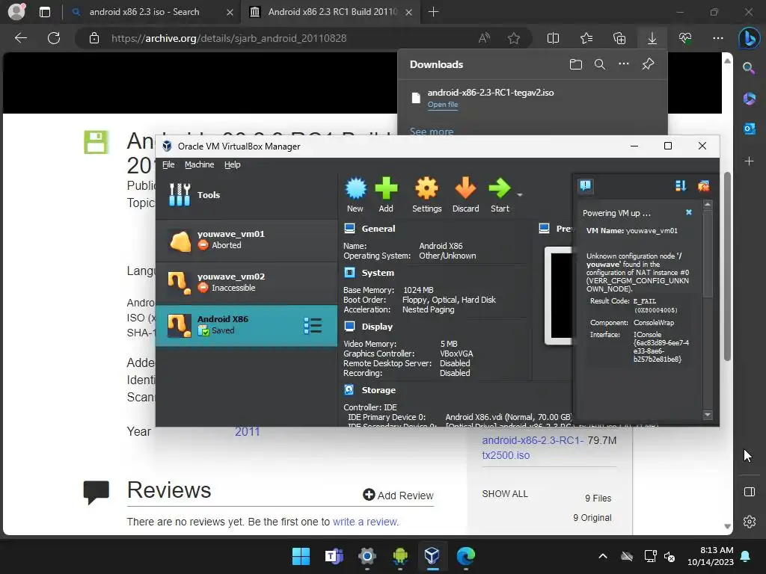Click See more in Downloads panel
The height and width of the screenshot is (574, 766).
432,131
